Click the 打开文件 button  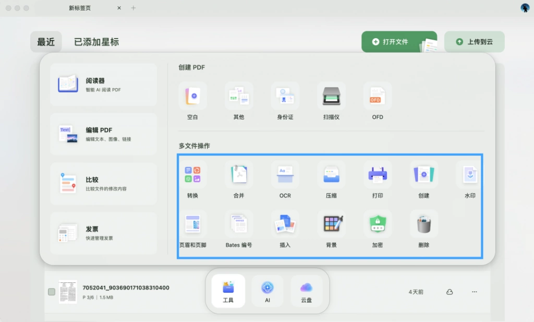pos(399,42)
